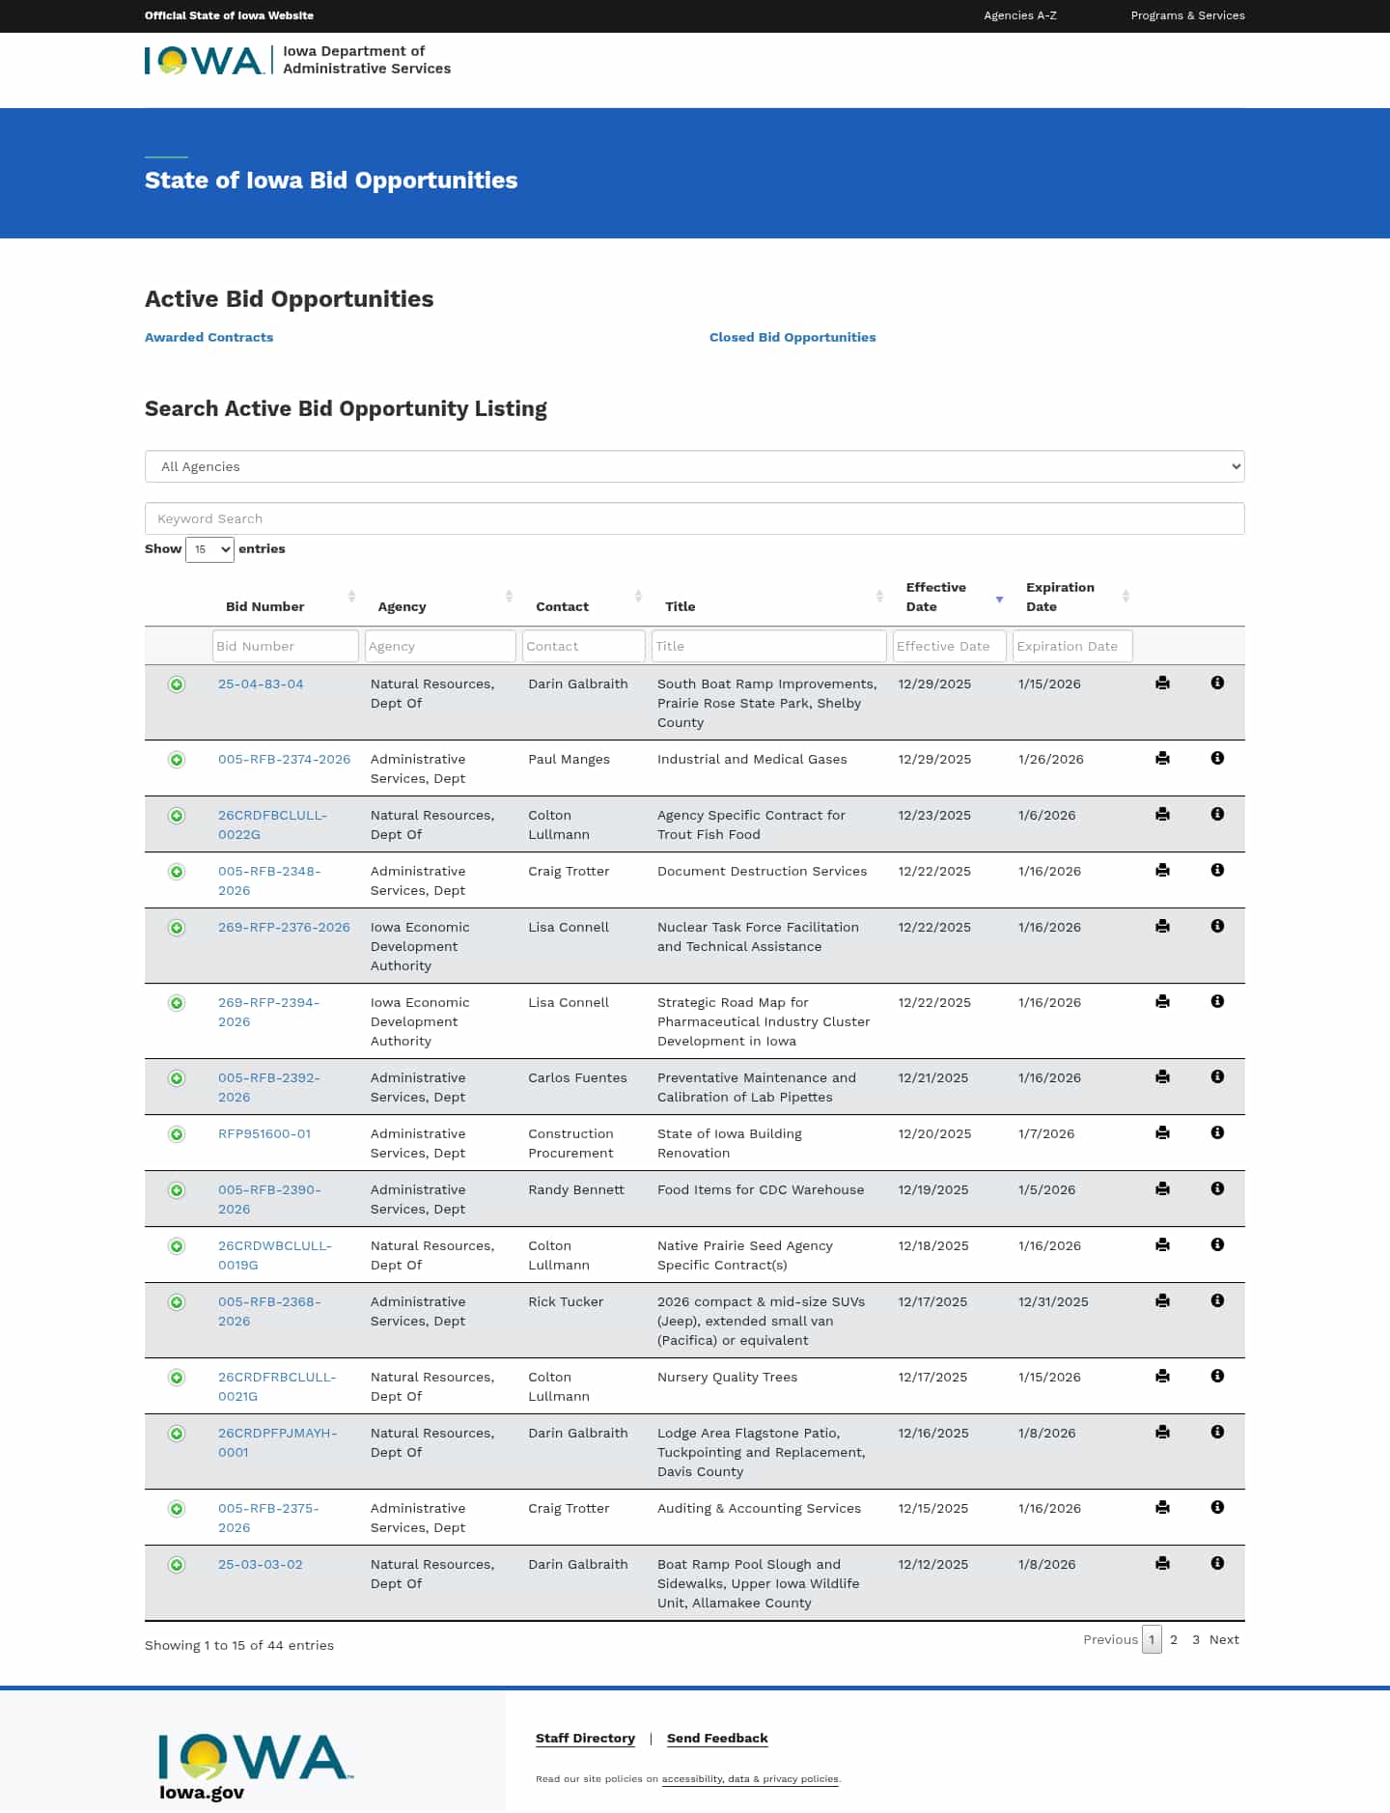The height and width of the screenshot is (1813, 1390).
Task: Open the Awarded Contracts link
Action: click(208, 337)
